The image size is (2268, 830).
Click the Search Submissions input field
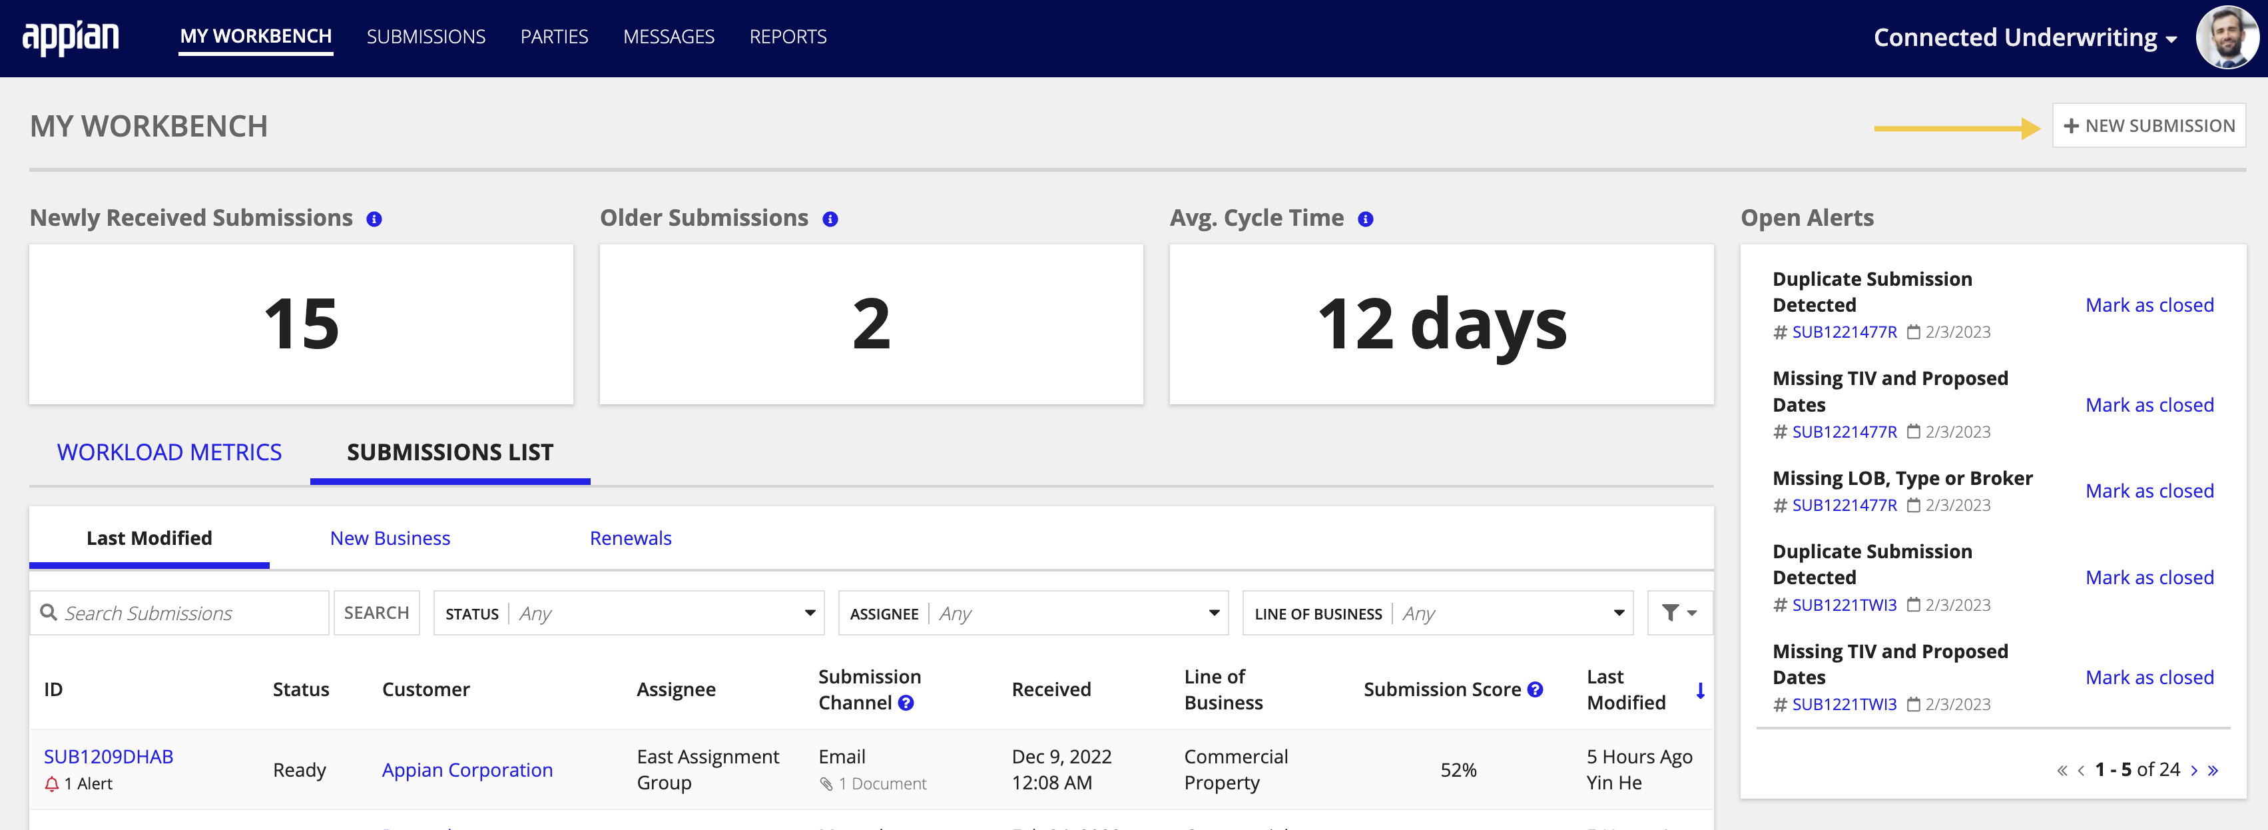[181, 613]
